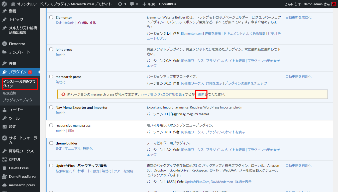This screenshot has width=338, height=192.
Task: Click the mersearch press plugin name
Action: coord(68,77)
